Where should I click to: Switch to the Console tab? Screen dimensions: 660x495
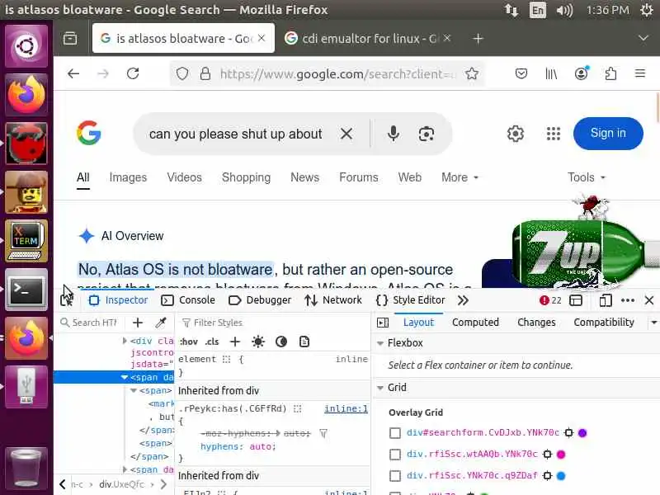pyautogui.click(x=188, y=300)
